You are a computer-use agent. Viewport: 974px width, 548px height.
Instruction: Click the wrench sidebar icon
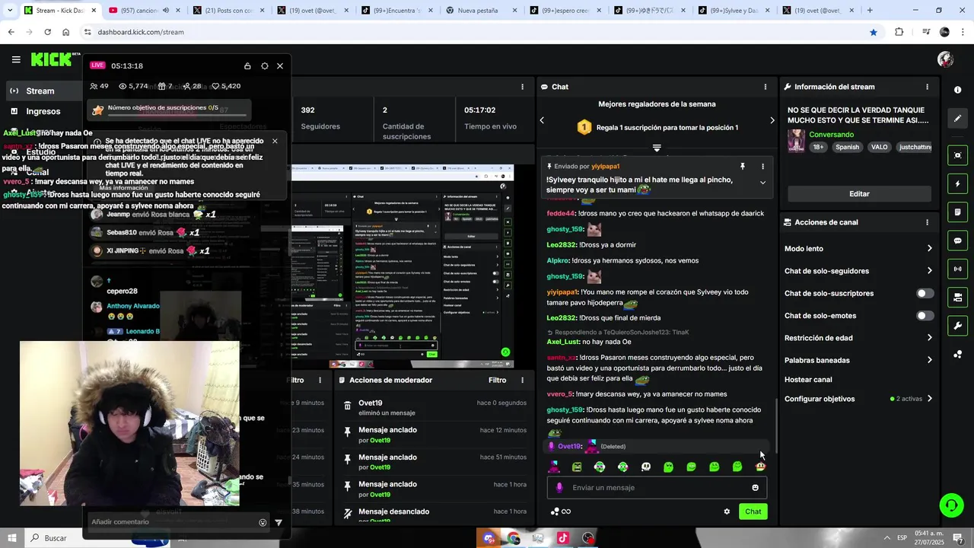957,326
